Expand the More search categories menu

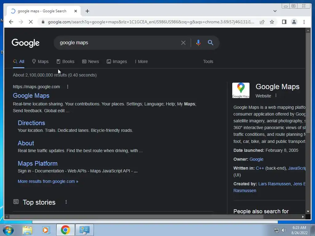(x=142, y=61)
